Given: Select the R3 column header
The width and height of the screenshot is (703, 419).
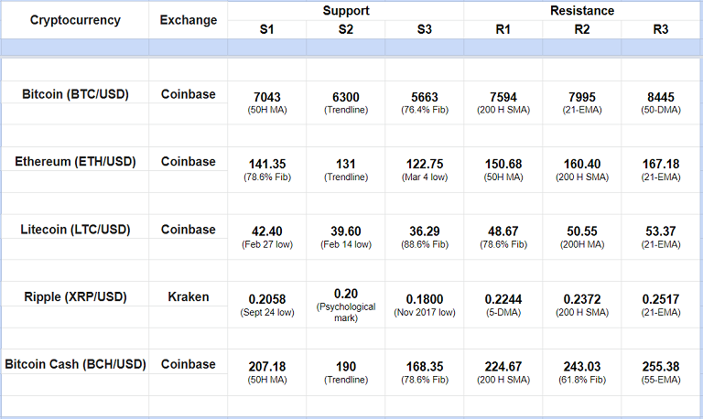Looking at the screenshot, I should [x=661, y=29].
